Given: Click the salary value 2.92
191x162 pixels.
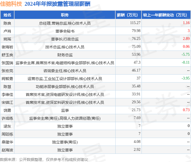Looking at the screenshot, I should pos(137,150).
